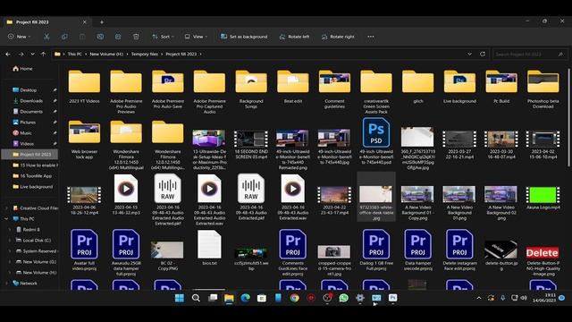
Task: Select the Web browser lock app folder
Action: click(84, 140)
